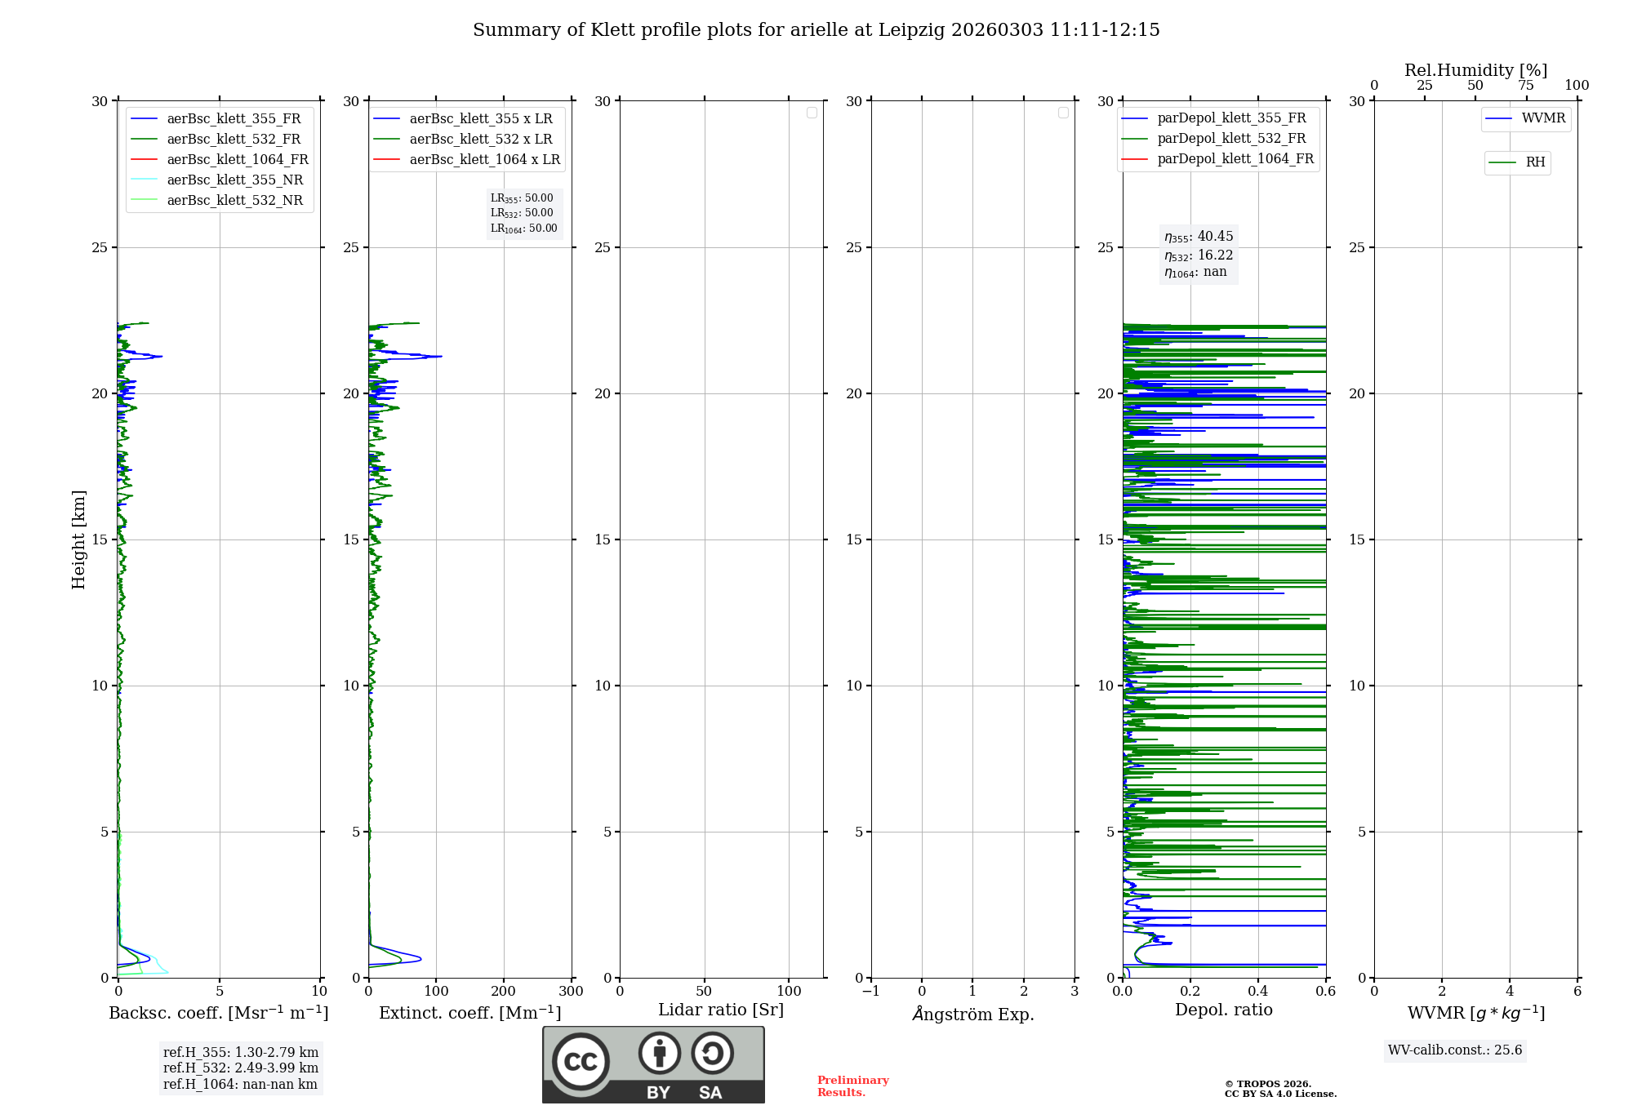This screenshot has width=1633, height=1110.
Task: Click the aerBsc_klett_355_NR cyan legend entry
Action: coord(234,180)
